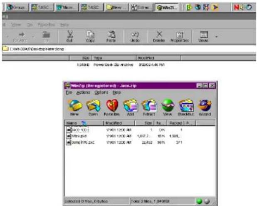The width and height of the screenshot is (257, 206).
Task: Click the WinZi... taskbar button
Action: click(167, 7)
